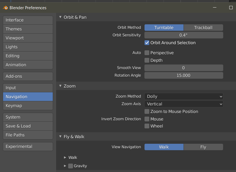The height and width of the screenshot is (172, 236).
Task: Maximize the Blender Preferences window
Action: (x=231, y=8)
